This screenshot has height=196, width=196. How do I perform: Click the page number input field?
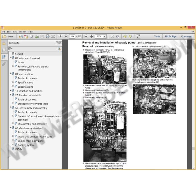coord(72,36)
